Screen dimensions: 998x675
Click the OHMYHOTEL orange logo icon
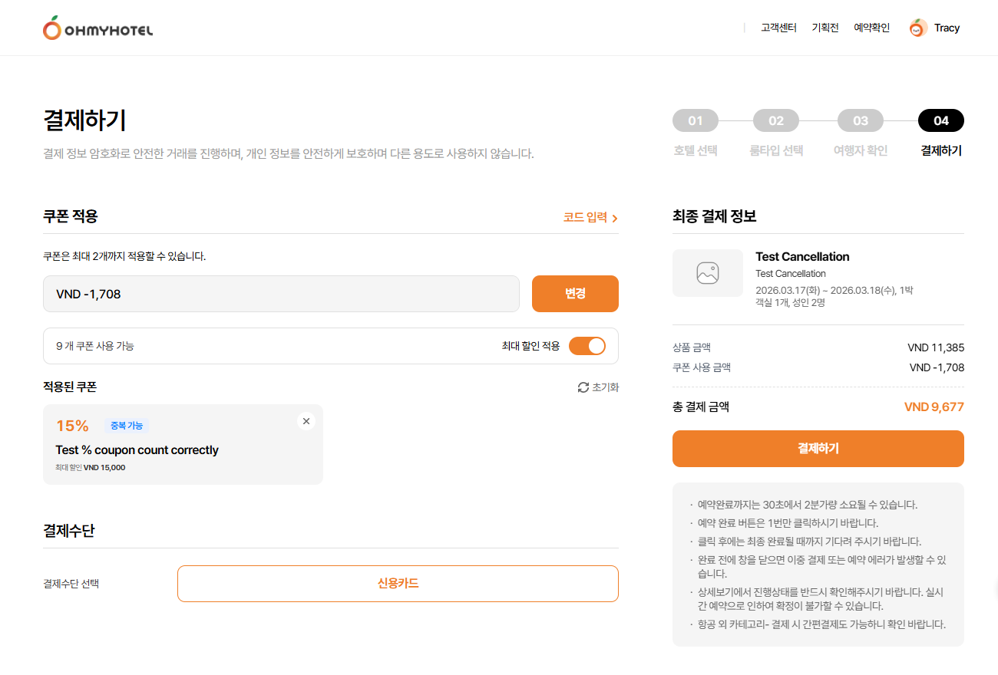point(52,28)
